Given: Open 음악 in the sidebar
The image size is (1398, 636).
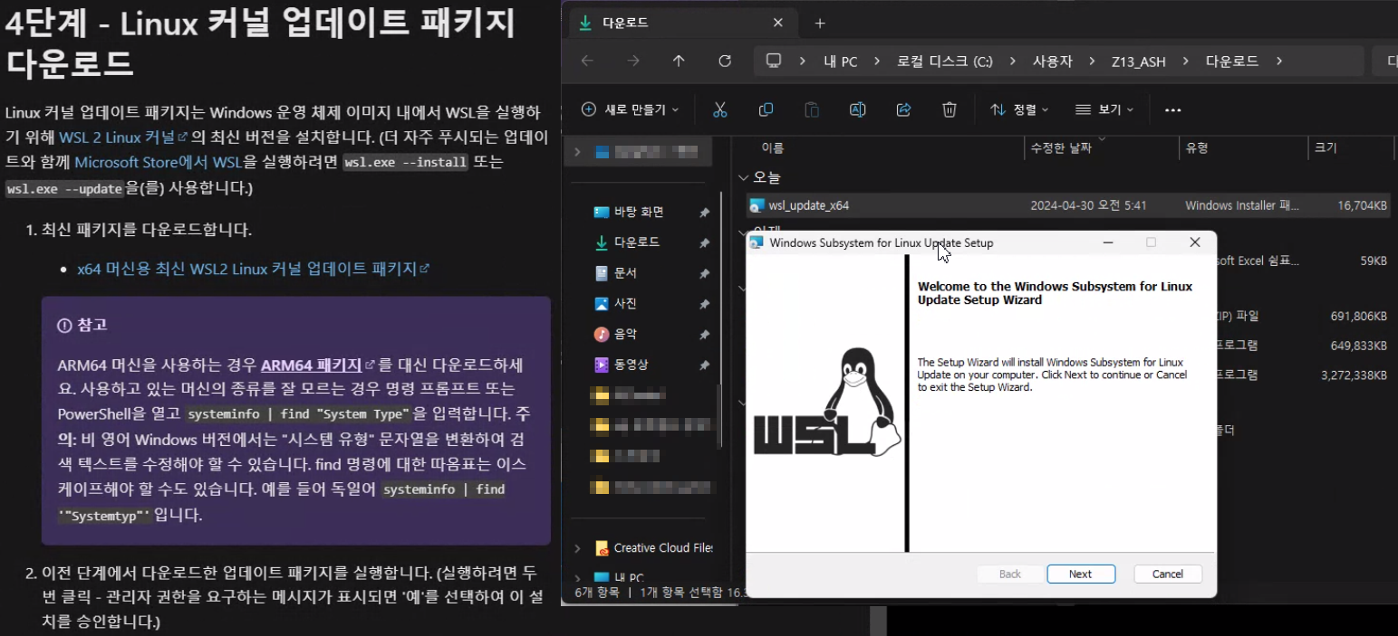Looking at the screenshot, I should 625,334.
